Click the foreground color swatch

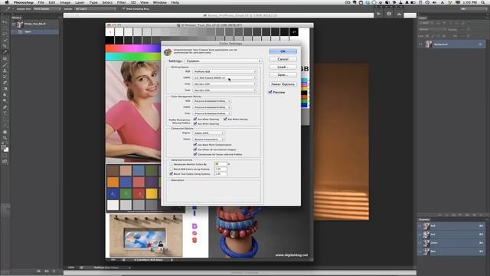tap(3, 146)
